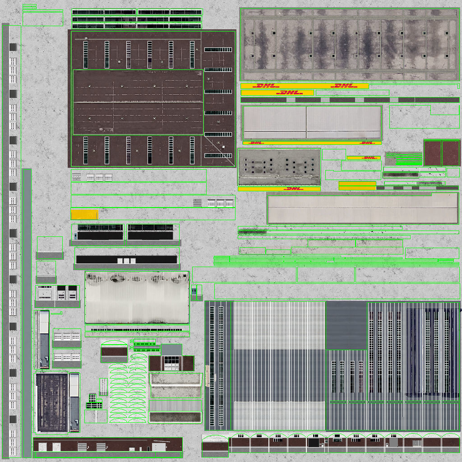Select the grey roof with small black skylights
462x462 pixels.
[x=279, y=166]
